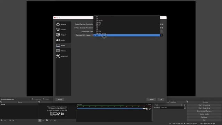Screen dimensions: 222x125
Task: Mute Mic/Aux with the speaker icon
Action: (147, 109)
